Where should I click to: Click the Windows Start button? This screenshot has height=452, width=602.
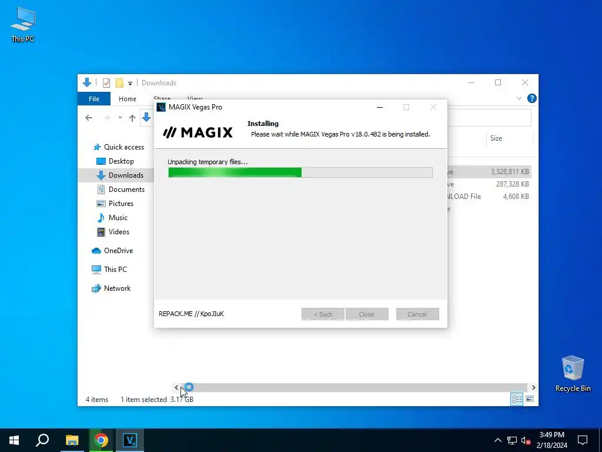tap(14, 440)
